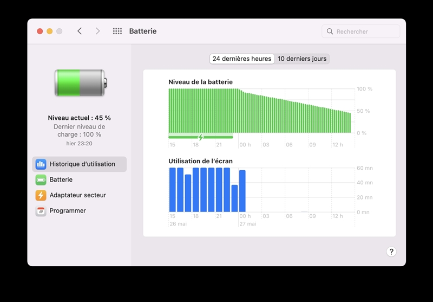Screen dimensions: 433x302
Task: Click the orange Adaptateur secteur lightning icon
Action: pyautogui.click(x=41, y=195)
